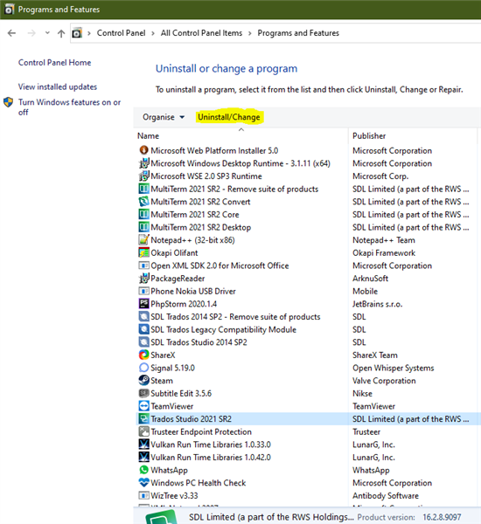The image size is (481, 524).
Task: Sort by the Name column header
Action: click(x=149, y=136)
